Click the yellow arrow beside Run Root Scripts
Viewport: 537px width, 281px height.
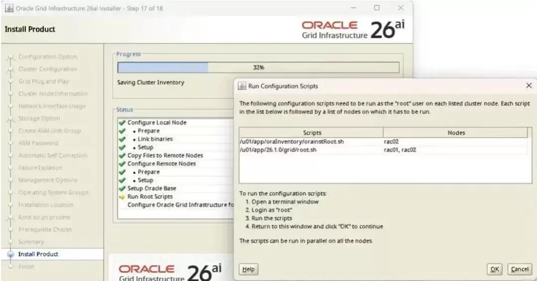point(122,197)
